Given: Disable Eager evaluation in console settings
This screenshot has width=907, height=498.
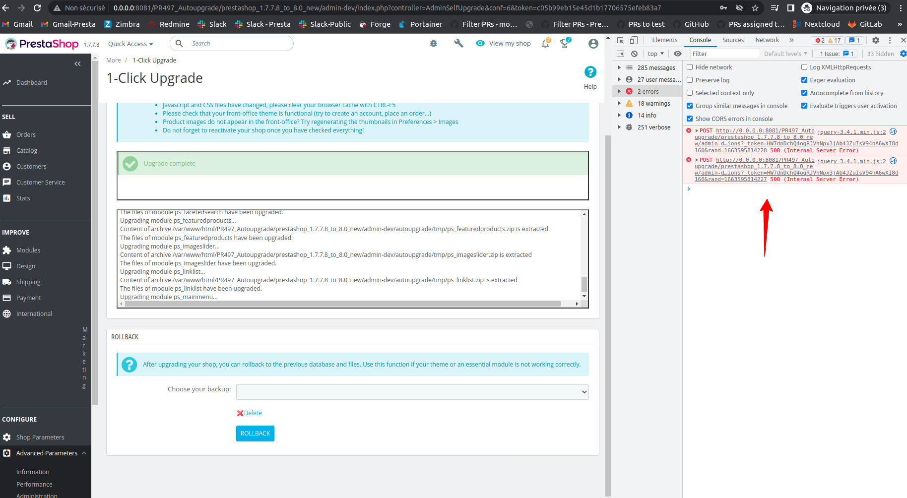Looking at the screenshot, I should (x=804, y=80).
